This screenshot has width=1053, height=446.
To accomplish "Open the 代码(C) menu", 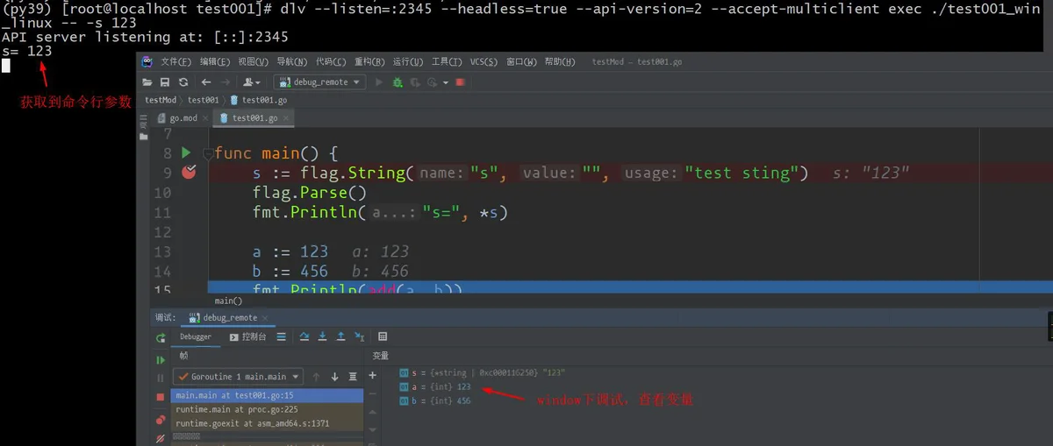I will (330, 62).
